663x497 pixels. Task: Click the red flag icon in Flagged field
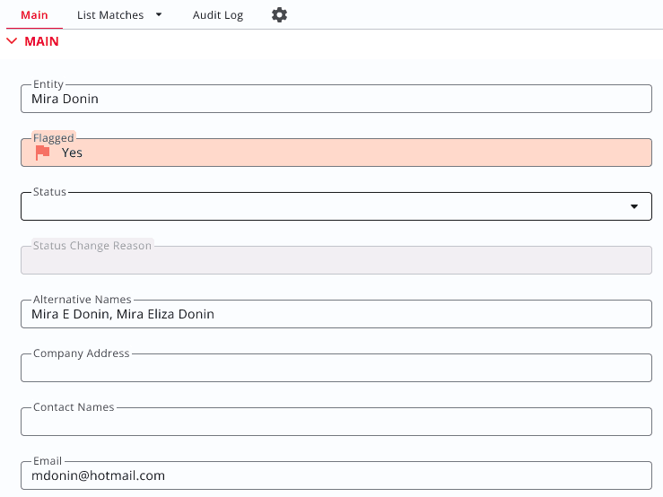42,153
